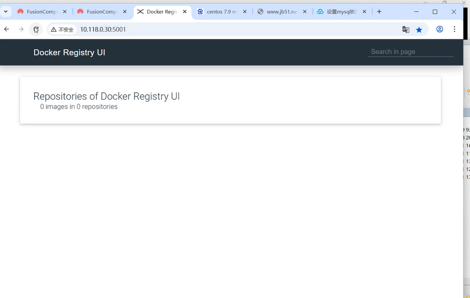470x298 pixels.
Task: Click the Docker Registry UI header title
Action: coord(69,52)
